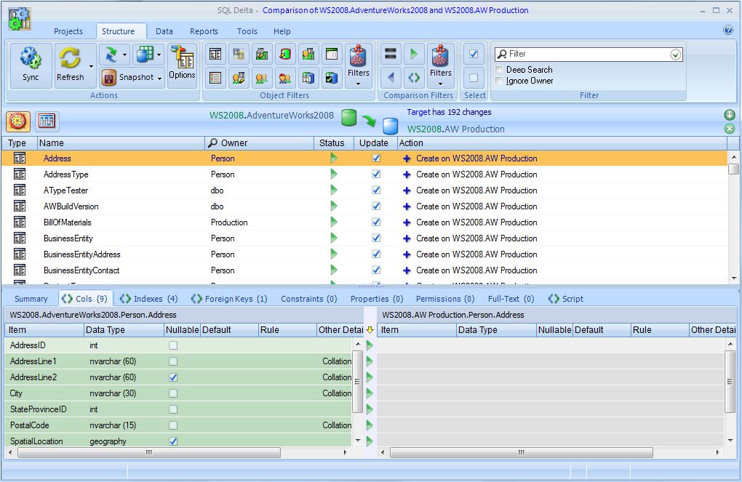Click the Status column header

click(334, 142)
